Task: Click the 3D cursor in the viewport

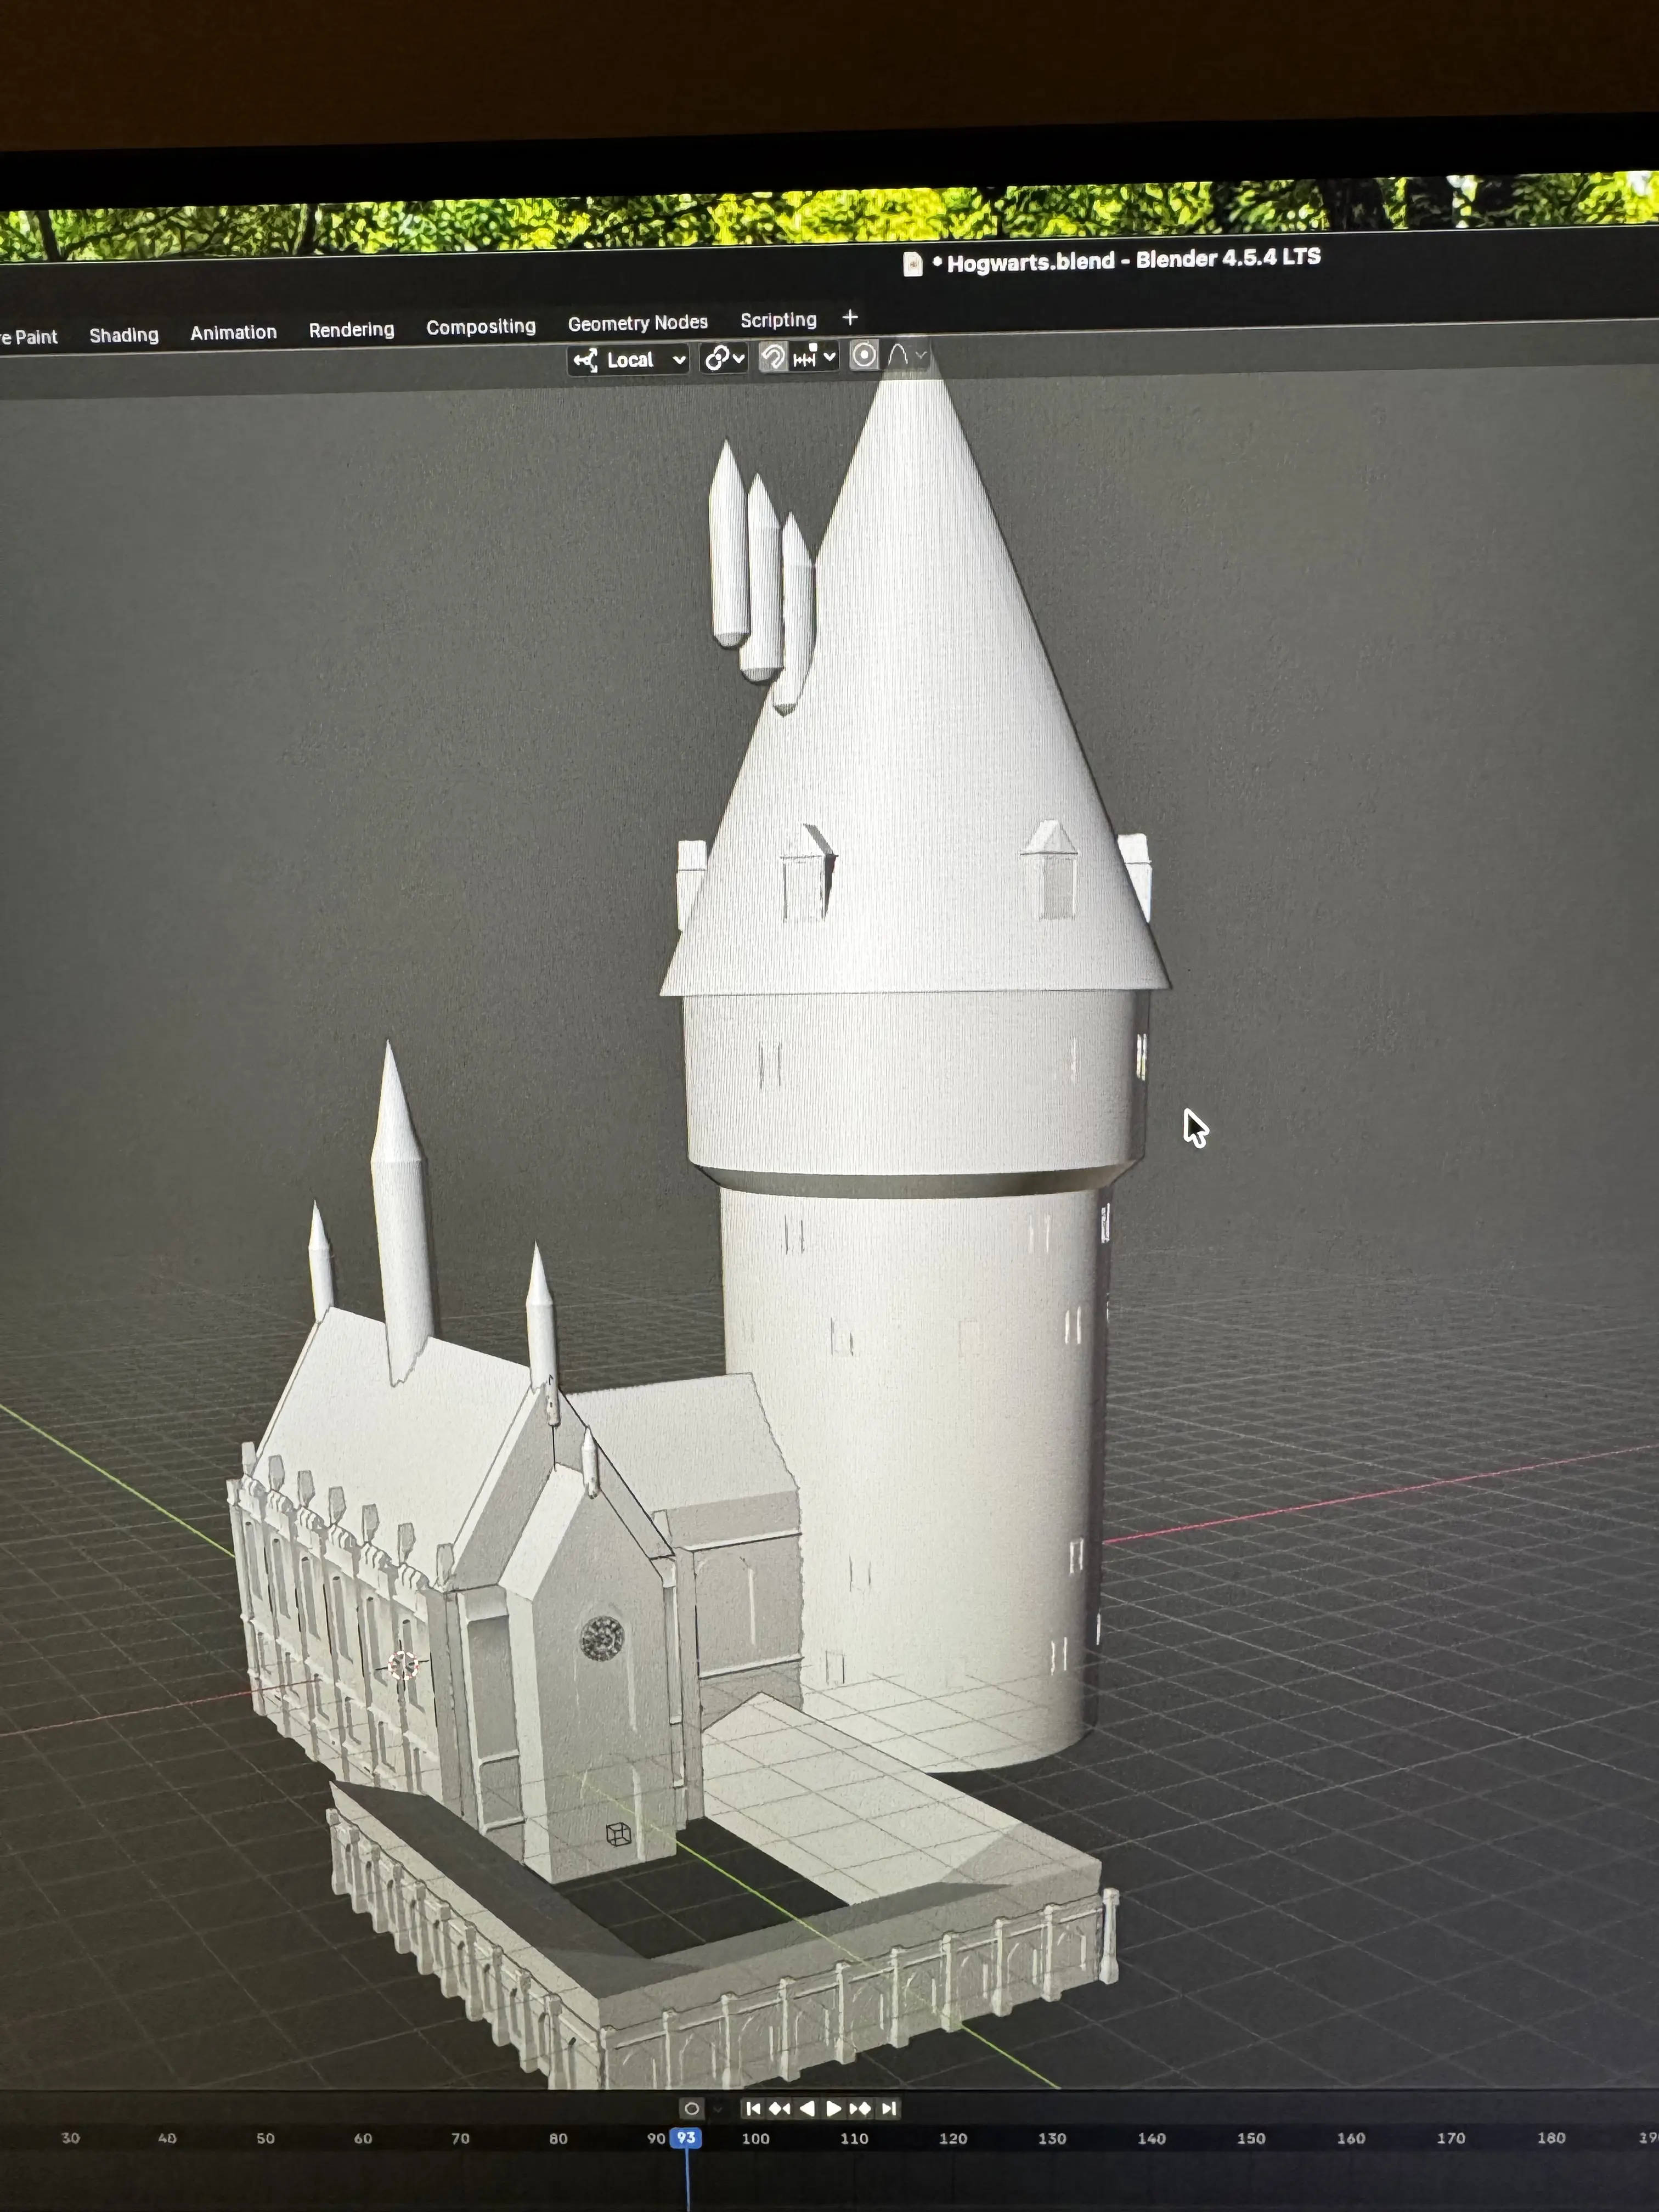Action: click(403, 1665)
